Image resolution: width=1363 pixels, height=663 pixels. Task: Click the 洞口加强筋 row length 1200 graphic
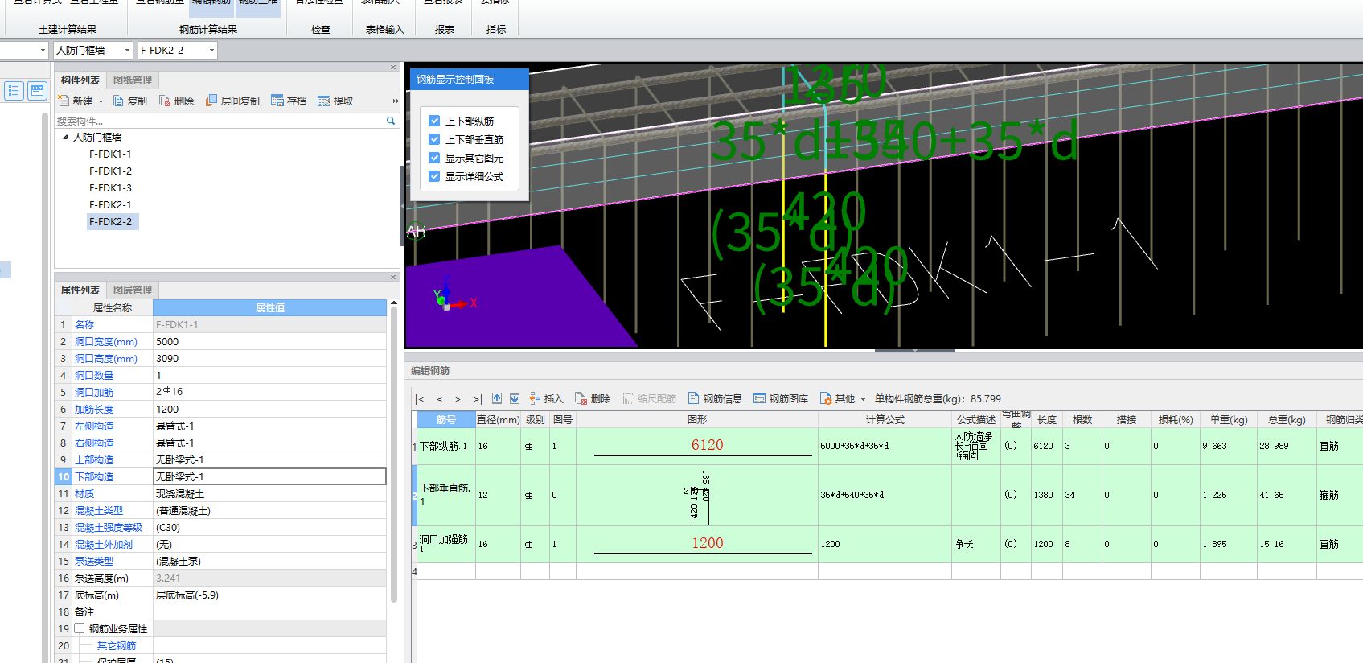coord(703,545)
